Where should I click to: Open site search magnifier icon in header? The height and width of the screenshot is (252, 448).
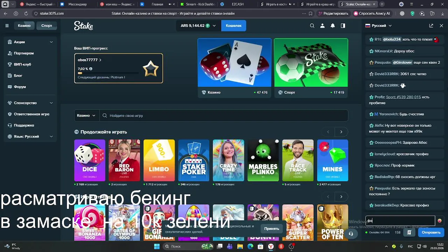[312, 26]
